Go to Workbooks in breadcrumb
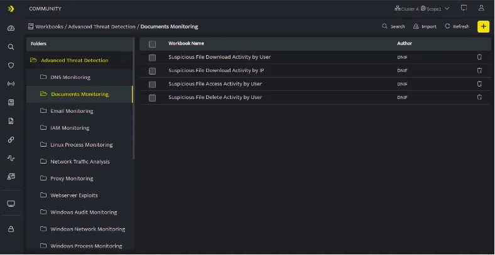 [x=49, y=27]
